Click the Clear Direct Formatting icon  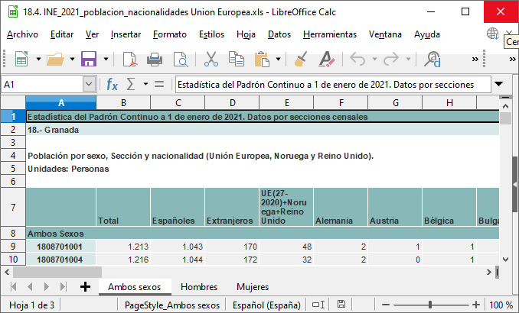tap(327, 60)
